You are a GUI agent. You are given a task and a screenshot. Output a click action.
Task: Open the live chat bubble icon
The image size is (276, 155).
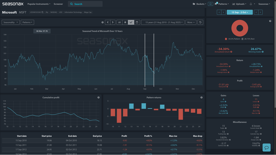[x=266, y=147]
